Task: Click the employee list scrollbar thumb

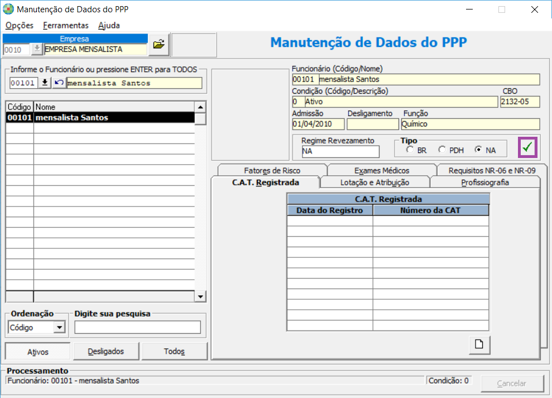Action: (200, 119)
